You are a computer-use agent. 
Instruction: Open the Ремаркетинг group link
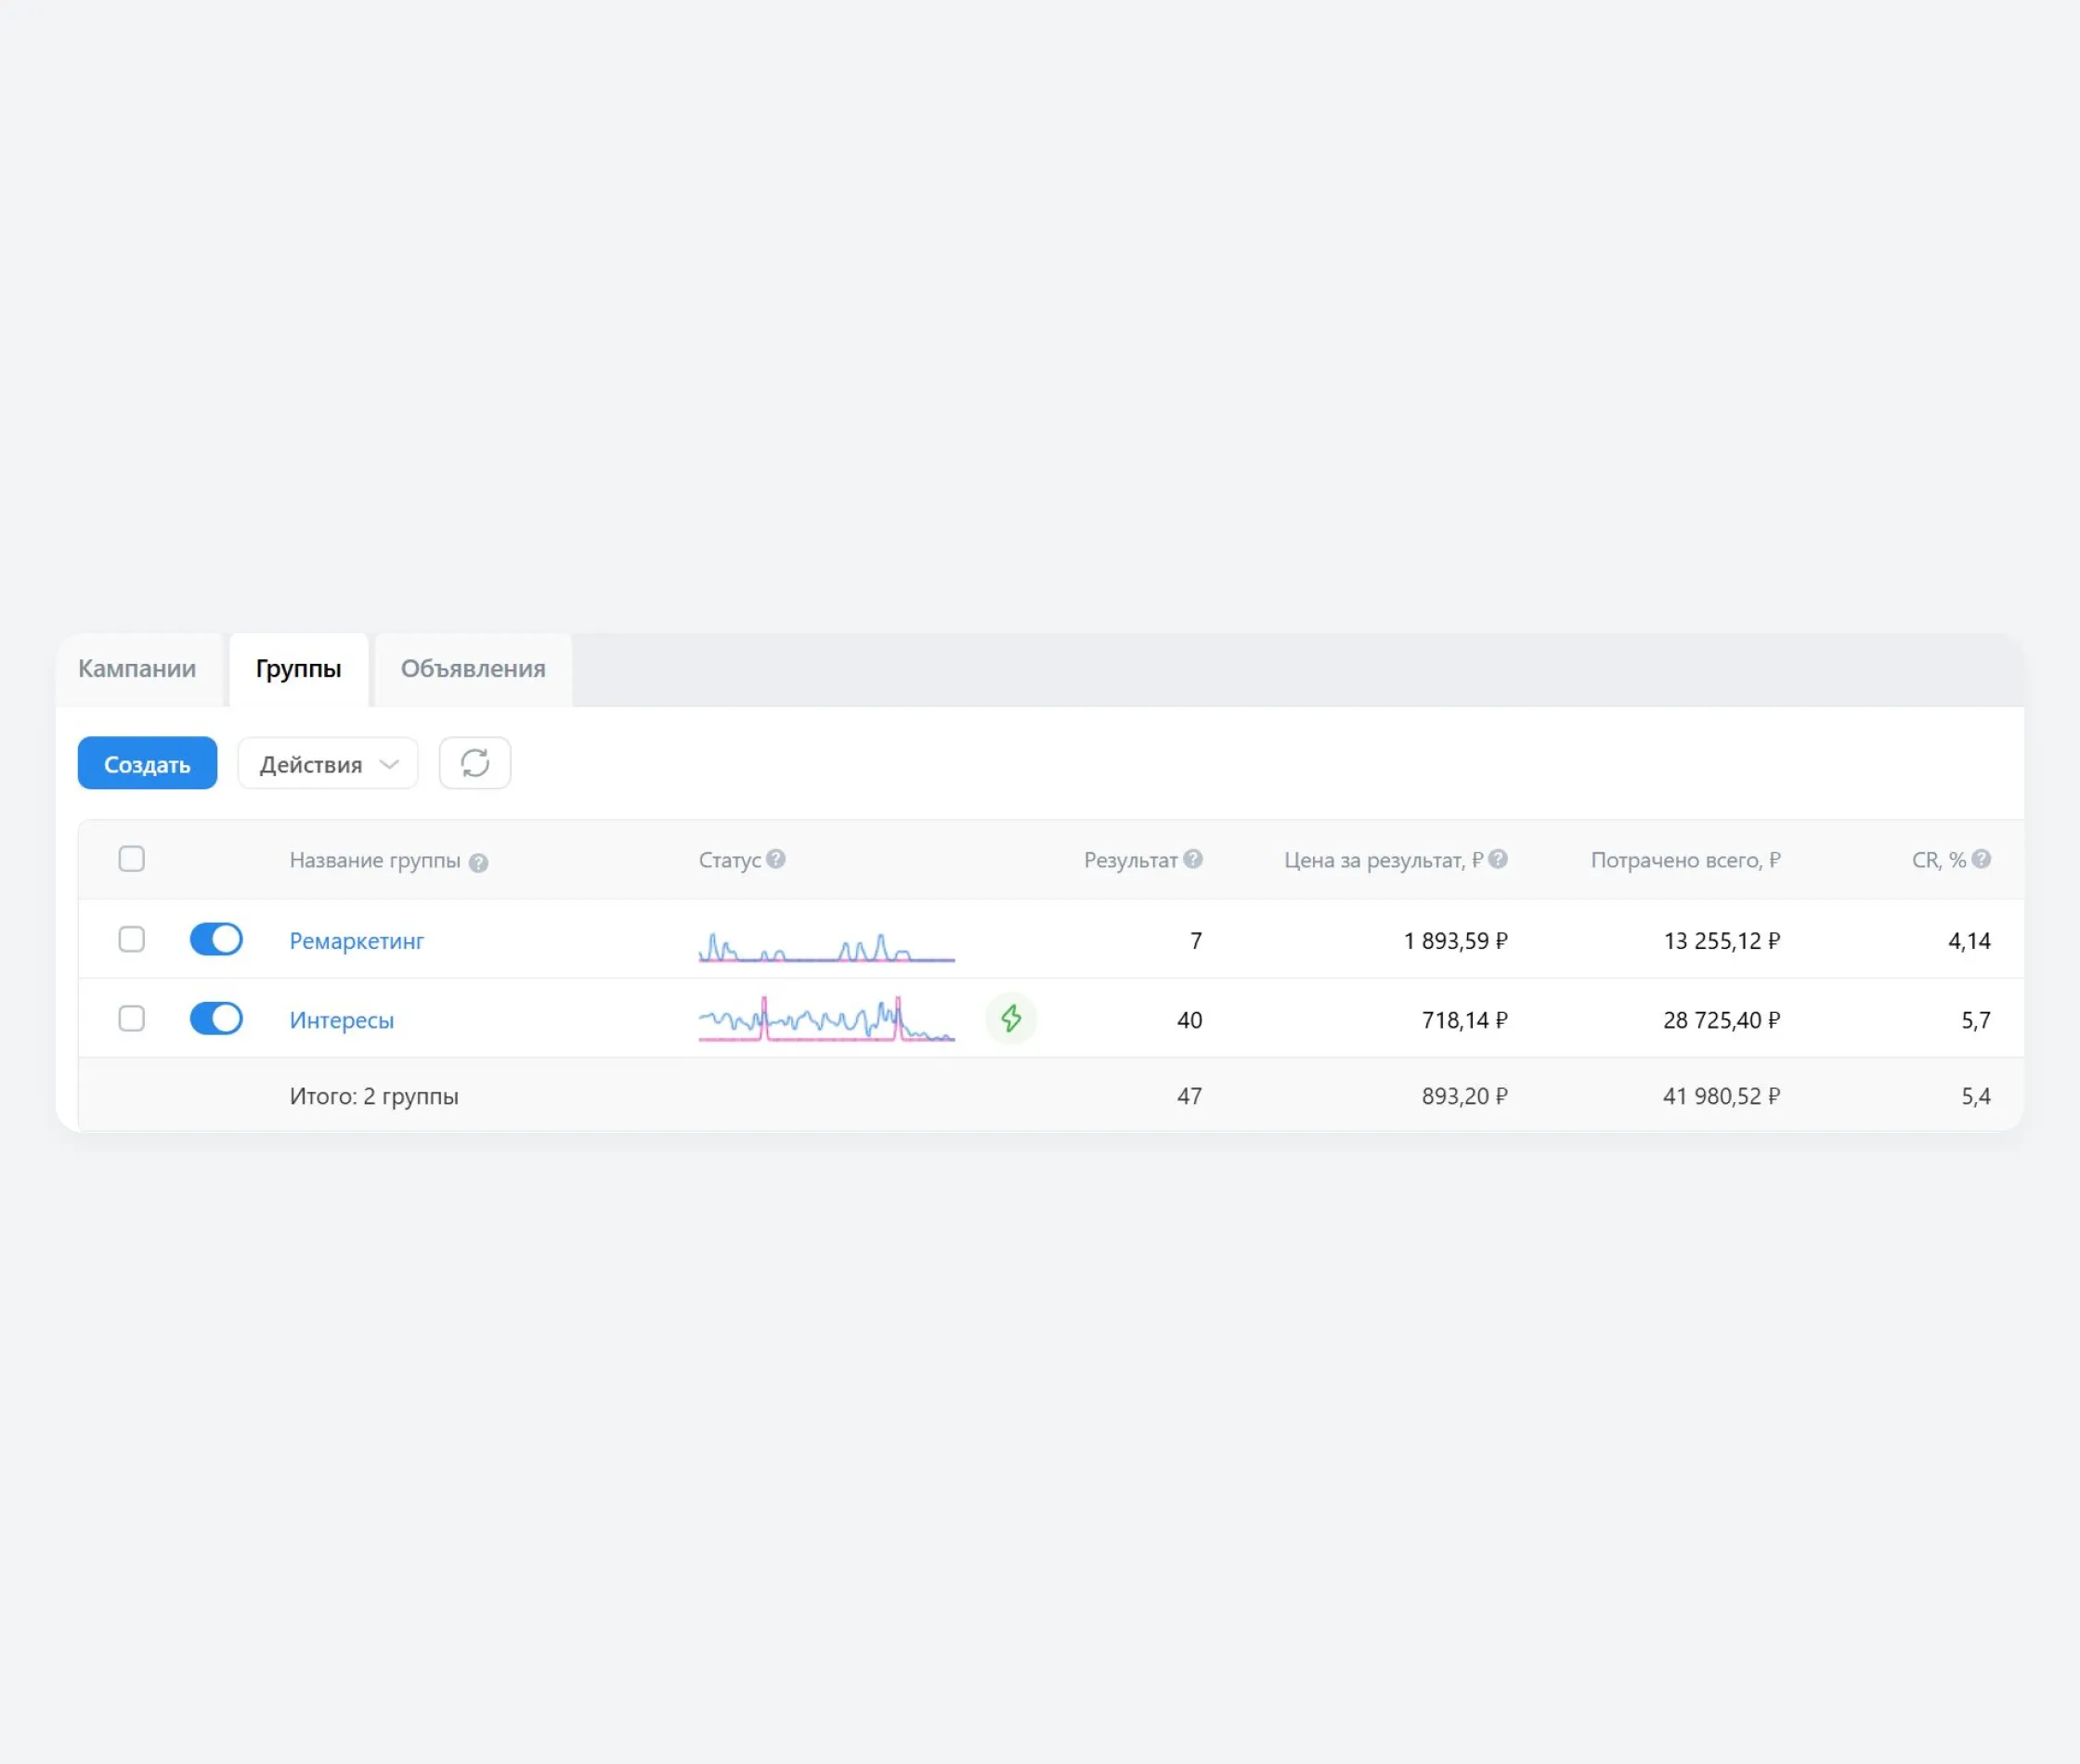point(357,940)
